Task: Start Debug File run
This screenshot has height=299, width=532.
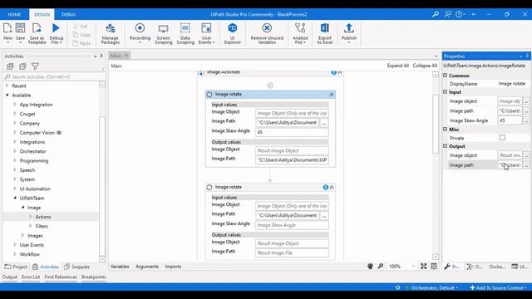Action: click(57, 33)
